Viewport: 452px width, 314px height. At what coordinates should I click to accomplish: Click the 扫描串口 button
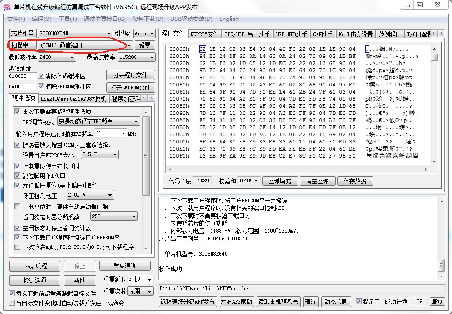click(x=22, y=45)
